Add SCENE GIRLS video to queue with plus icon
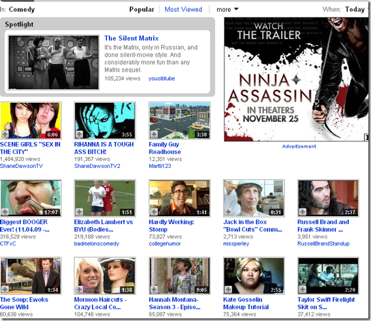 [x=5, y=134]
